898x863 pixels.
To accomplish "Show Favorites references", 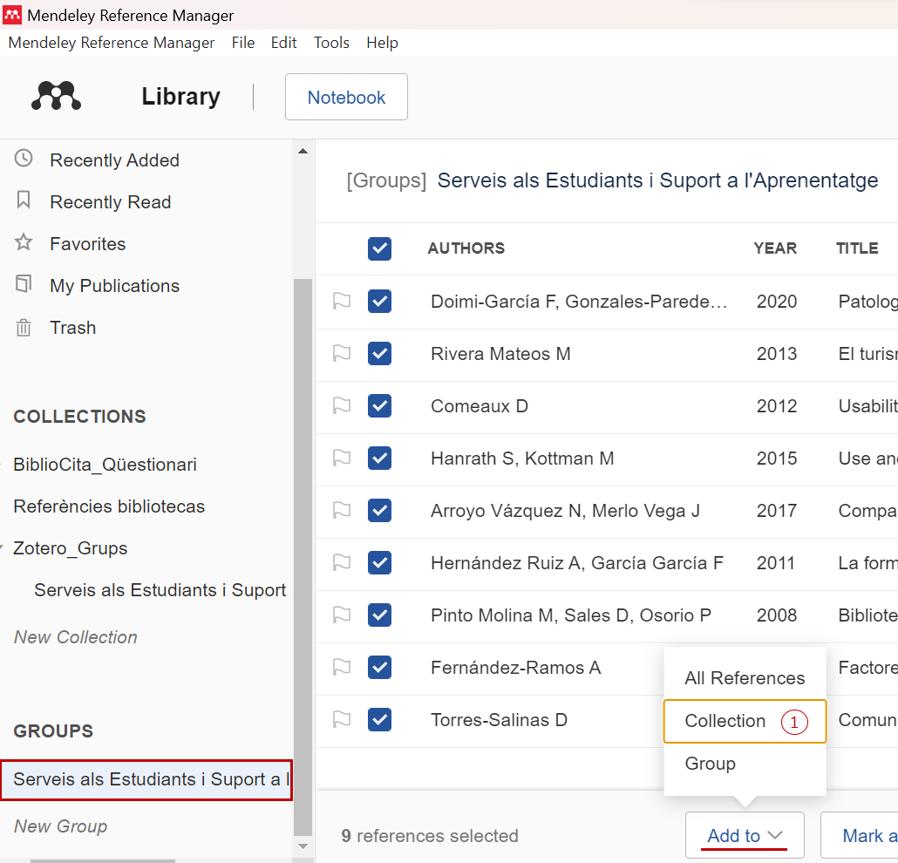I will [88, 243].
